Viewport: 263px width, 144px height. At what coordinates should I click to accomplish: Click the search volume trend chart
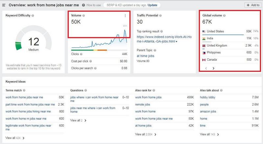(99, 39)
